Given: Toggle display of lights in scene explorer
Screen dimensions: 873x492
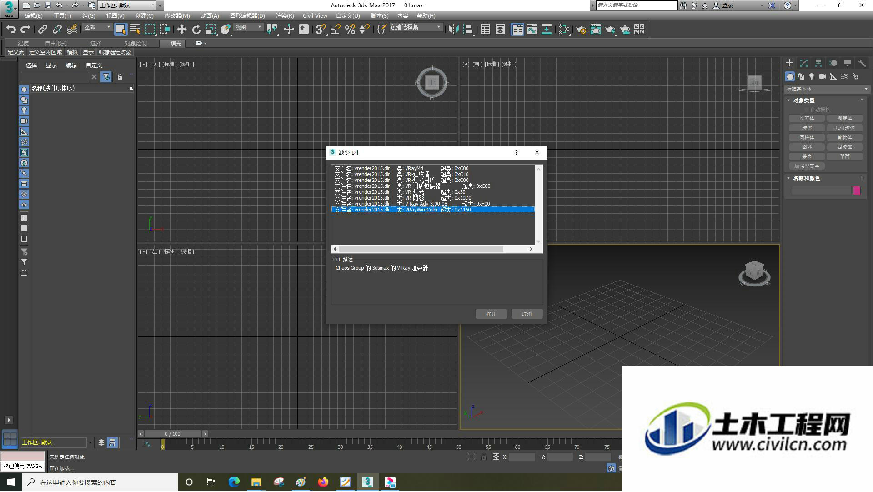Looking at the screenshot, I should 24,110.
